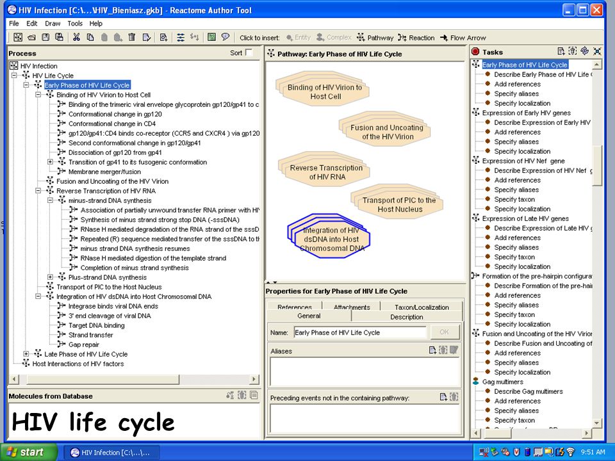The height and width of the screenshot is (461, 615).
Task: Click the Cut scissors icon
Action: click(76, 37)
